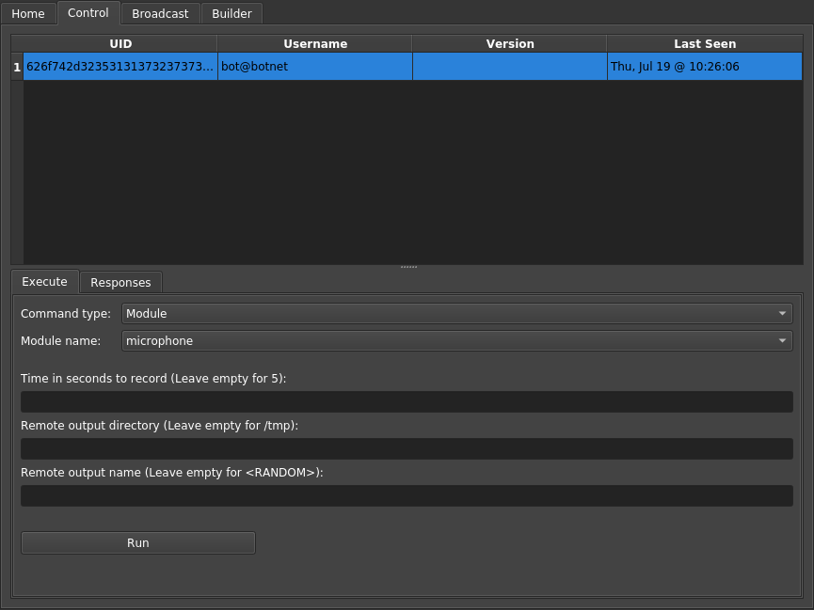Expand the Command type dropdown arrow
Image resolution: width=814 pixels, height=610 pixels.
tap(782, 313)
